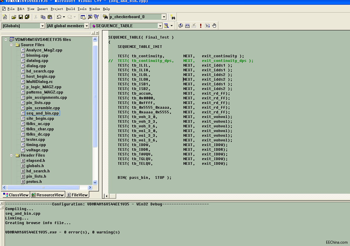Close the workspace panel with X
Viewport: 350px width, 246px height.
(97, 33)
